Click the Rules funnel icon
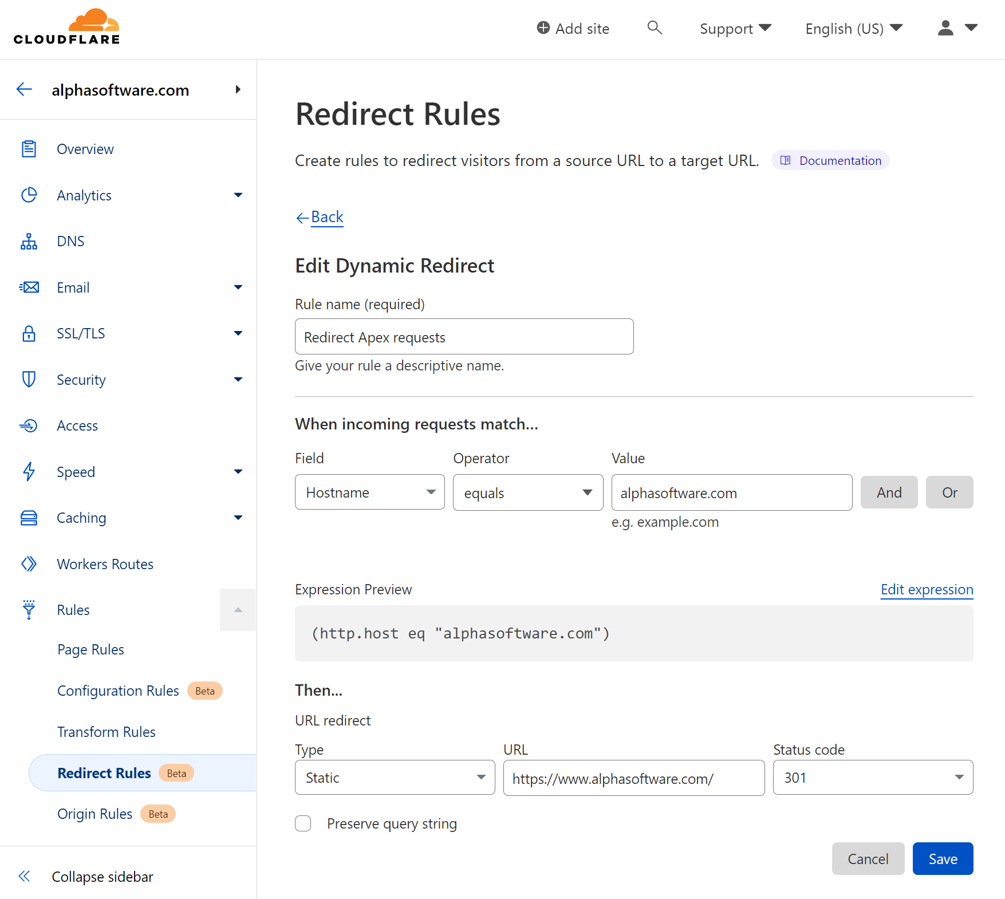The width and height of the screenshot is (1005, 899). coord(29,610)
